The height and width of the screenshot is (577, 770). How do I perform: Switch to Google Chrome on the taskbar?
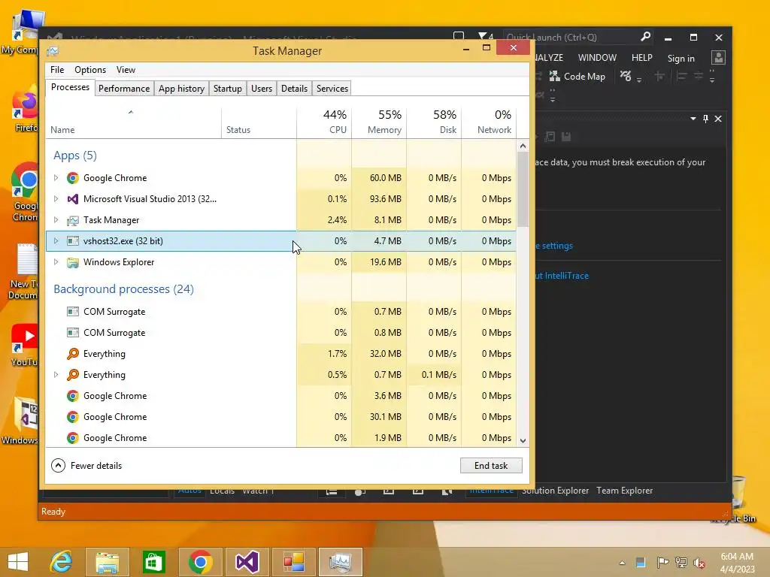click(x=200, y=562)
